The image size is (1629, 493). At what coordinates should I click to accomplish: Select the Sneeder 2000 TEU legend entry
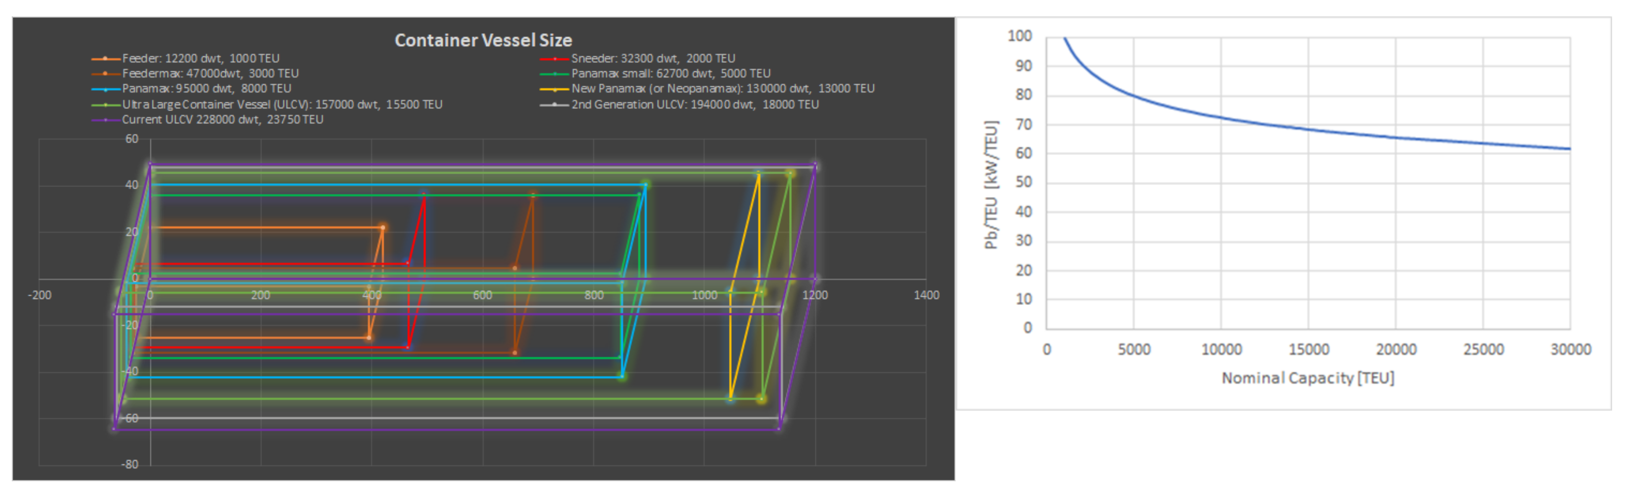click(x=652, y=58)
